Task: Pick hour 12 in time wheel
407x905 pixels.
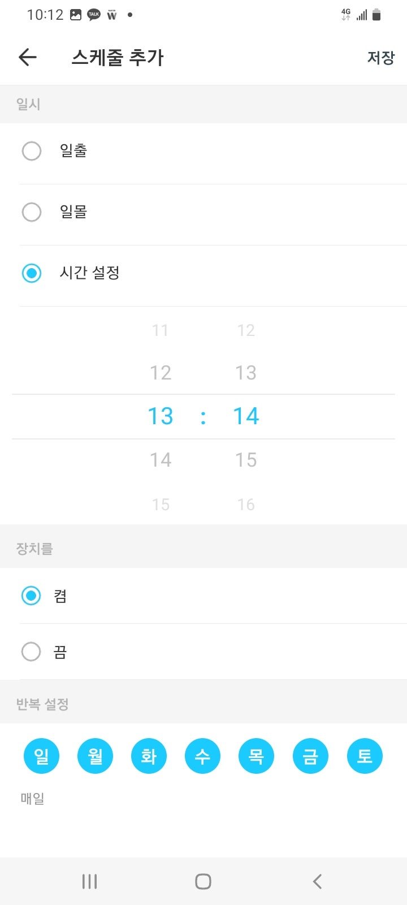Action: pyautogui.click(x=161, y=373)
